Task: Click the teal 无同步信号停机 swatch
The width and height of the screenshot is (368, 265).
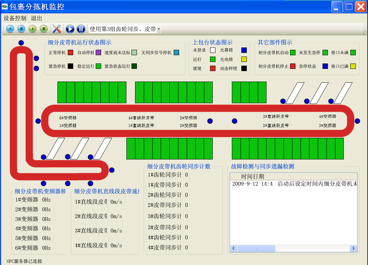Action: (x=176, y=53)
